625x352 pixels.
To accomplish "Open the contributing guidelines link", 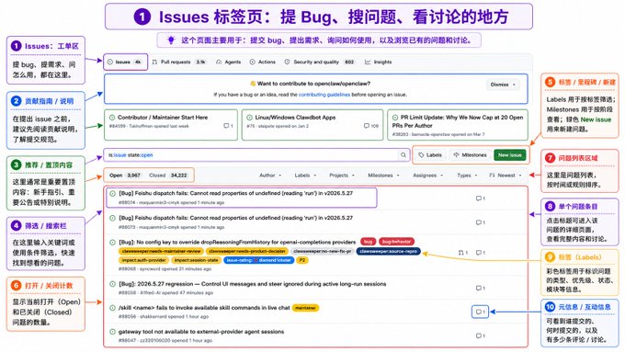I will (x=324, y=95).
